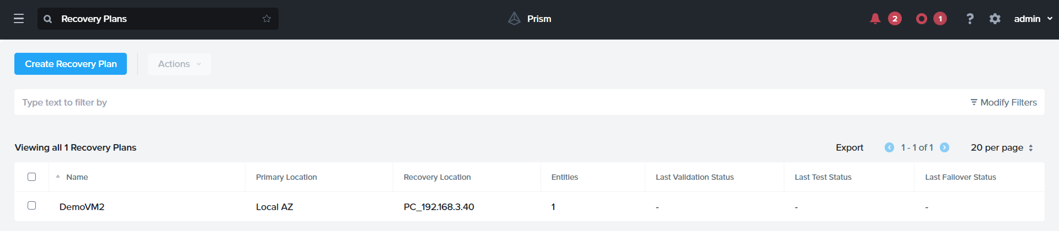The image size is (1059, 231).
Task: Check the DemoVM2 row checkbox
Action: click(32, 206)
